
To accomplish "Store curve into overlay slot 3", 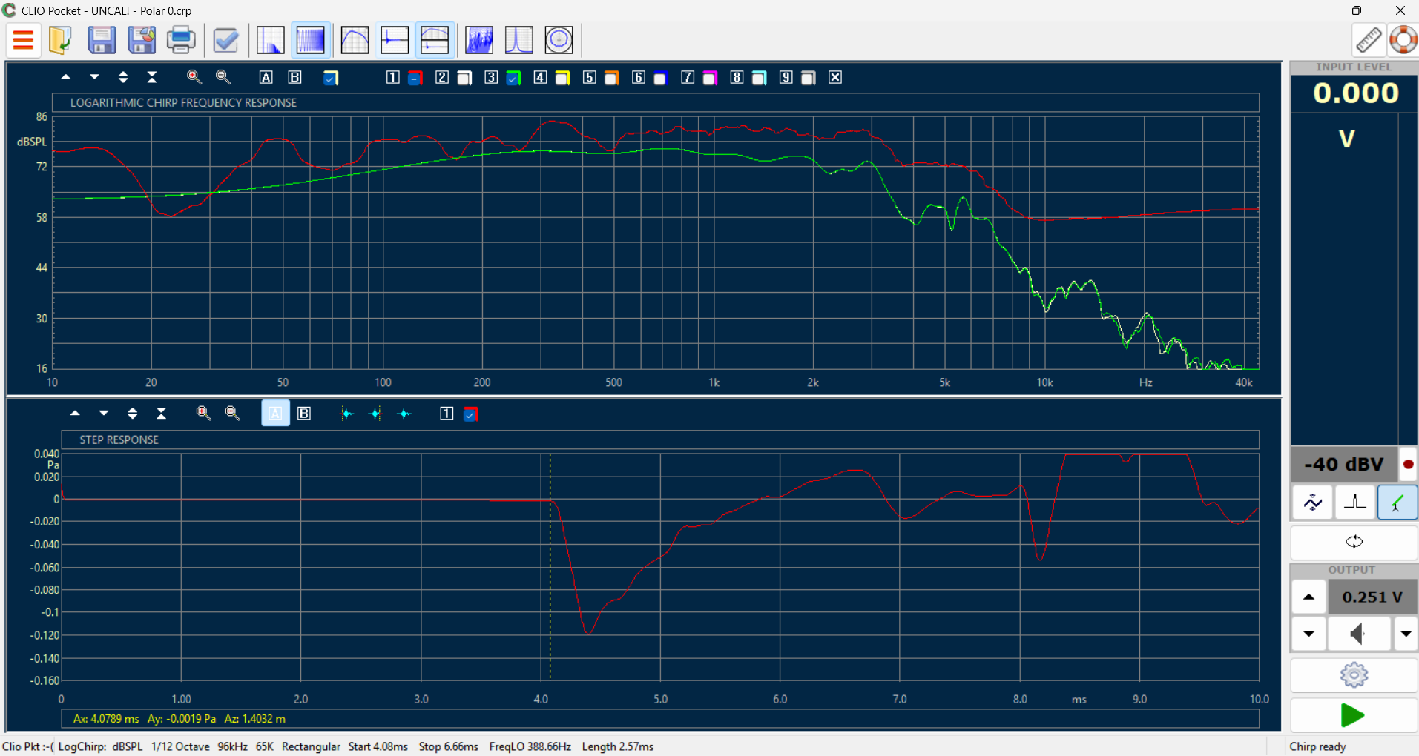I will pos(491,77).
